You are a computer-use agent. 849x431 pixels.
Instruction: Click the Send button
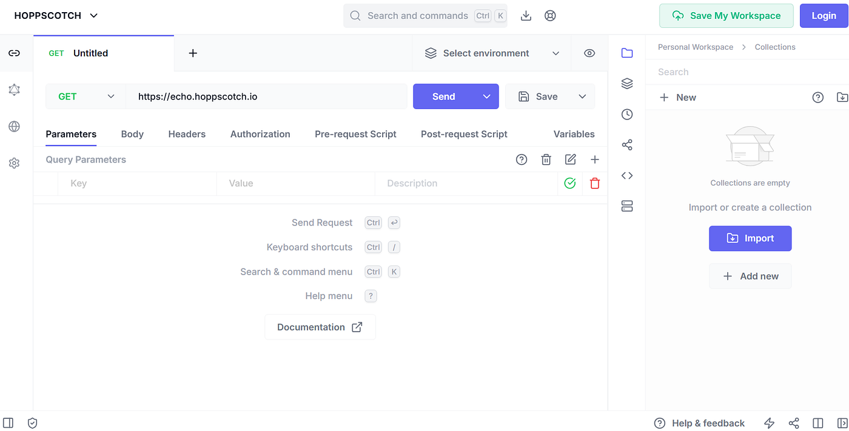pos(444,96)
